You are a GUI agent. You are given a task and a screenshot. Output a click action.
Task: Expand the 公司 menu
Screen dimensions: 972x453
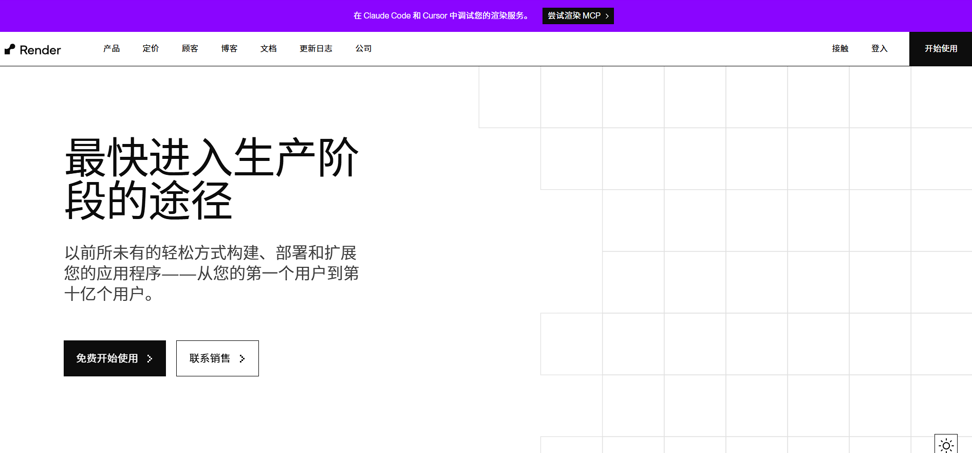tap(363, 49)
